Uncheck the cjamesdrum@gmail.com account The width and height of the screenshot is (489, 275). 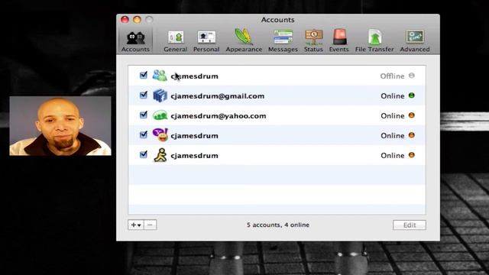[x=144, y=95]
